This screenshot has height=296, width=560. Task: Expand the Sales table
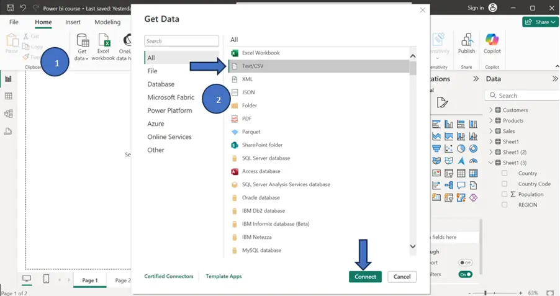(490, 131)
